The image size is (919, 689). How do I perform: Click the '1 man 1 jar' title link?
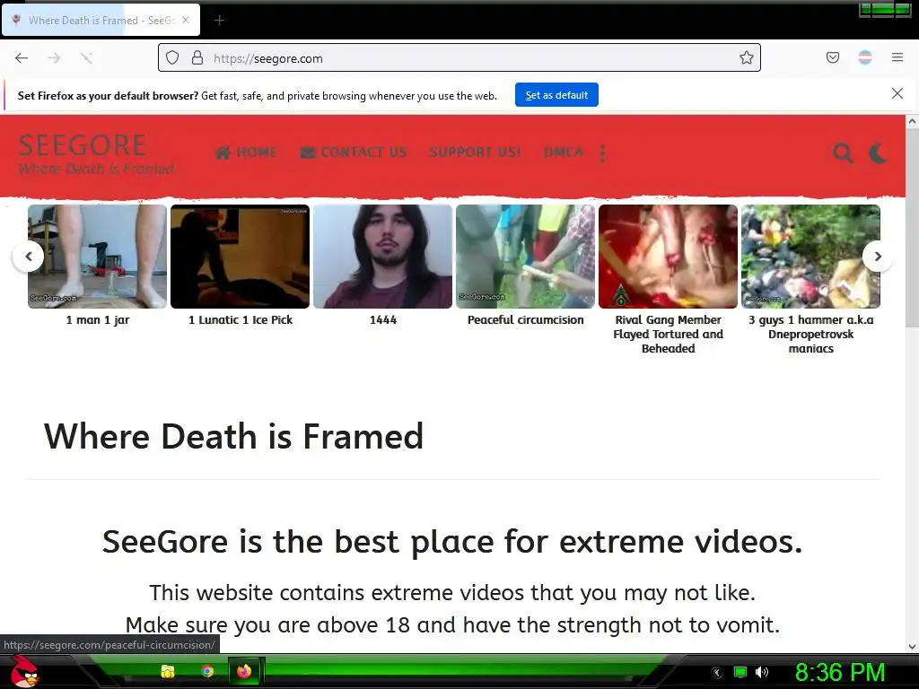pos(97,320)
